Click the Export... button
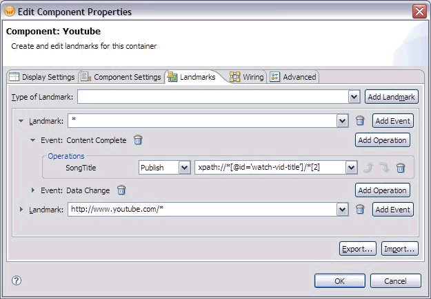The width and height of the screenshot is (431, 299). click(357, 249)
